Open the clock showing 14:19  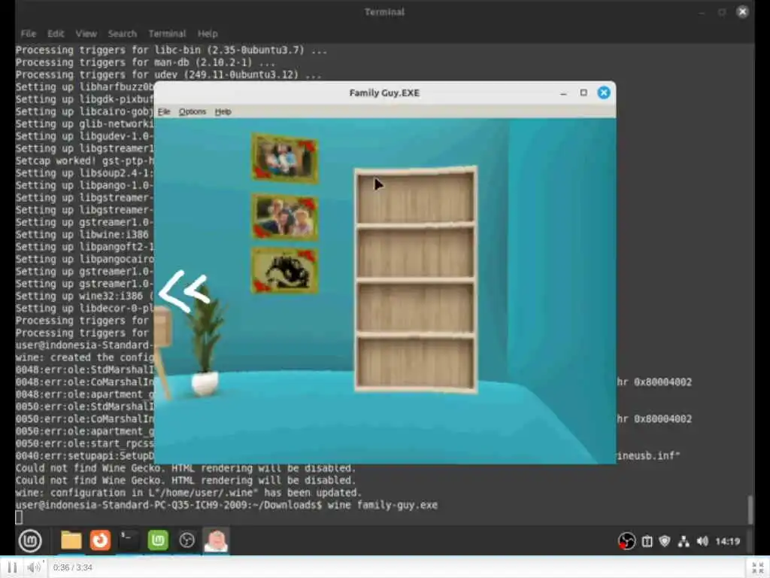pyautogui.click(x=727, y=541)
